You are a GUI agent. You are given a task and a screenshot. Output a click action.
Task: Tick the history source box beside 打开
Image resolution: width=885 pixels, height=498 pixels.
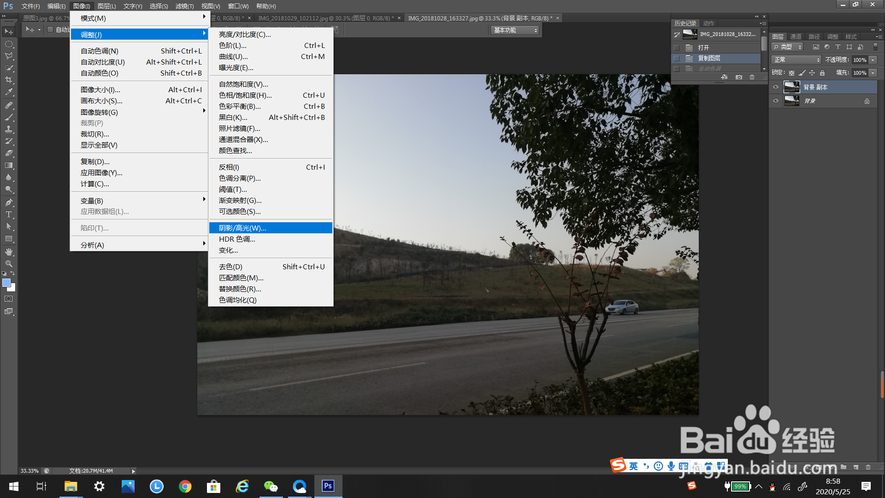(x=677, y=47)
